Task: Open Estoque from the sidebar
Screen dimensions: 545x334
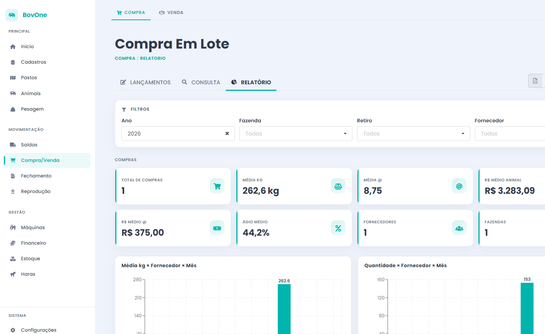Action: tap(47, 259)
